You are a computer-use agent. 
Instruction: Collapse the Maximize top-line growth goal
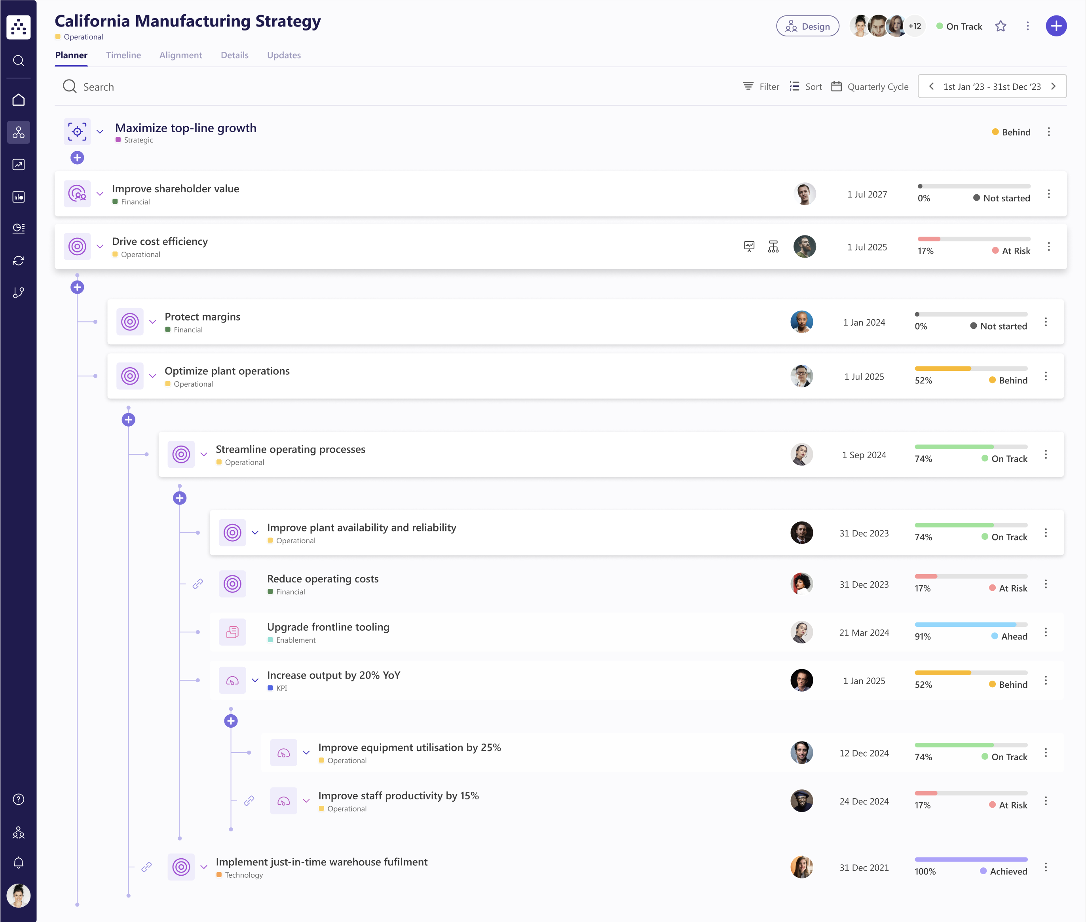click(99, 132)
